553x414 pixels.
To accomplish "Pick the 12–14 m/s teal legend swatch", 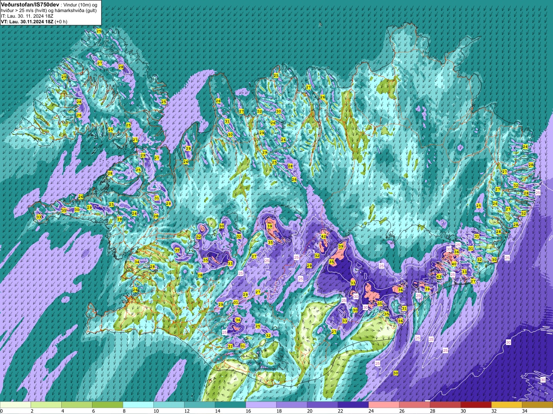I will tap(200, 405).
